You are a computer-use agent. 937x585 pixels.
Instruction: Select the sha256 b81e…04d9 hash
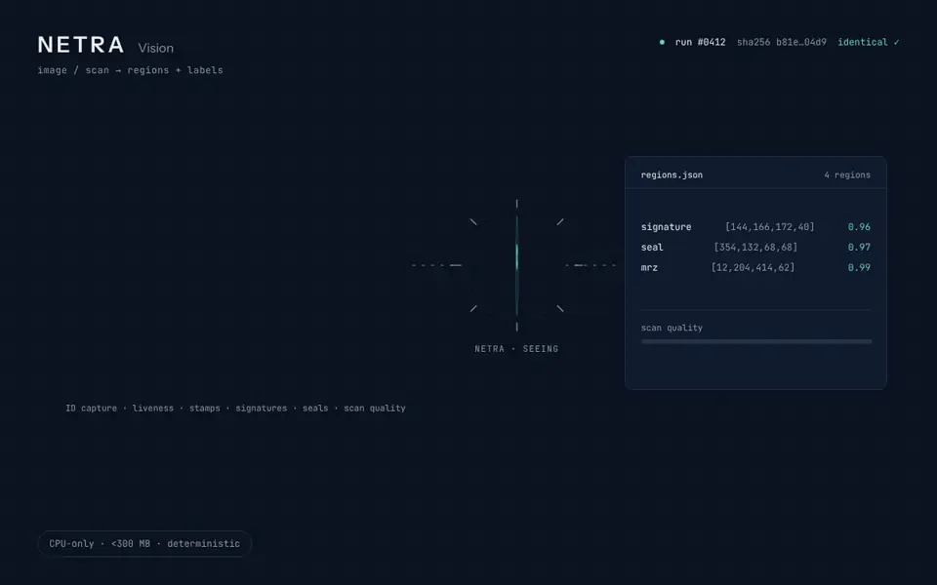(x=782, y=42)
